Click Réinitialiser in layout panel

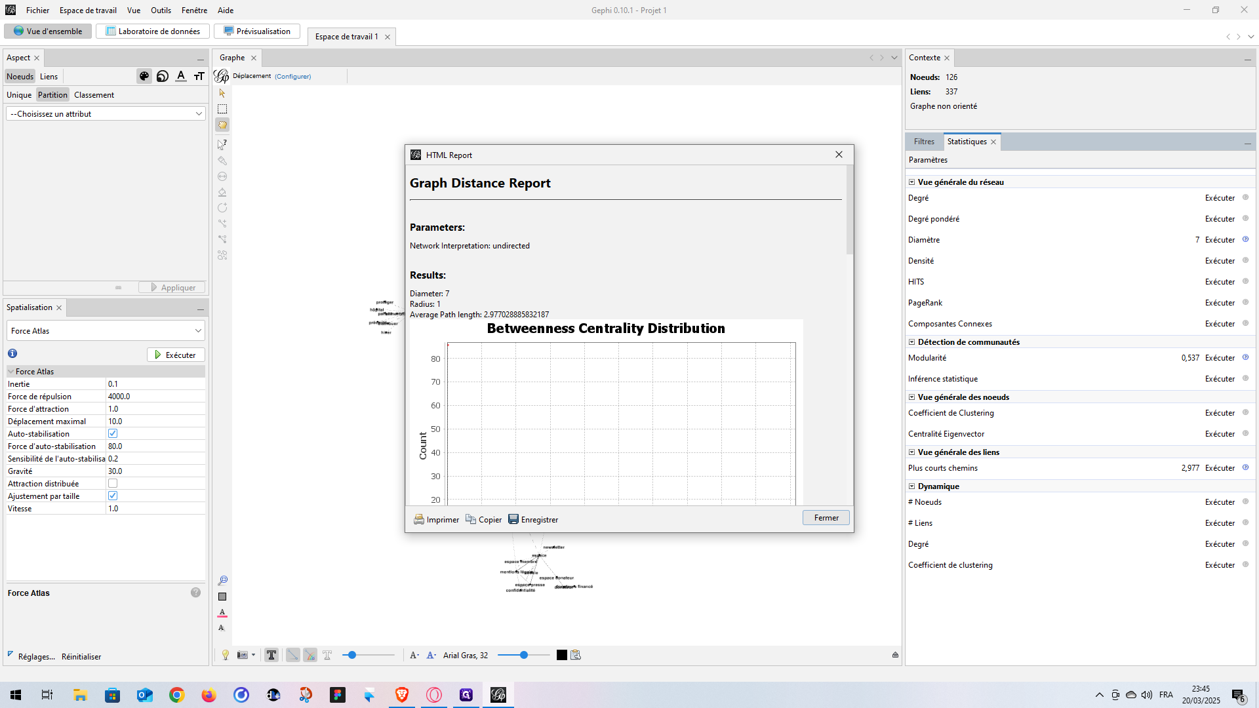(x=81, y=656)
